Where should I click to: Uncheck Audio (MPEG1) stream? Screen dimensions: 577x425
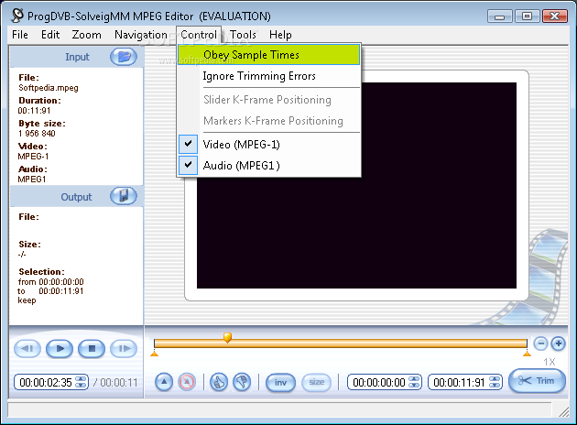(x=268, y=165)
